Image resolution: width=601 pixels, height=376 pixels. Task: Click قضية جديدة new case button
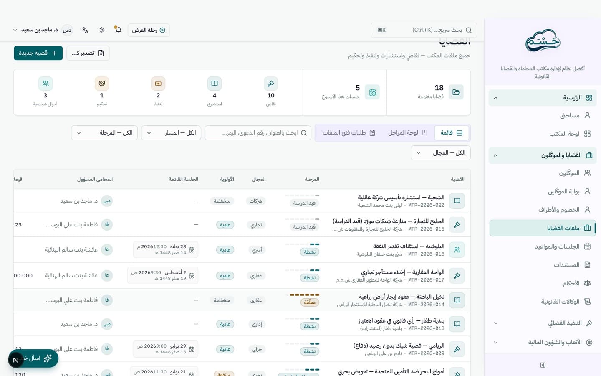pyautogui.click(x=38, y=53)
